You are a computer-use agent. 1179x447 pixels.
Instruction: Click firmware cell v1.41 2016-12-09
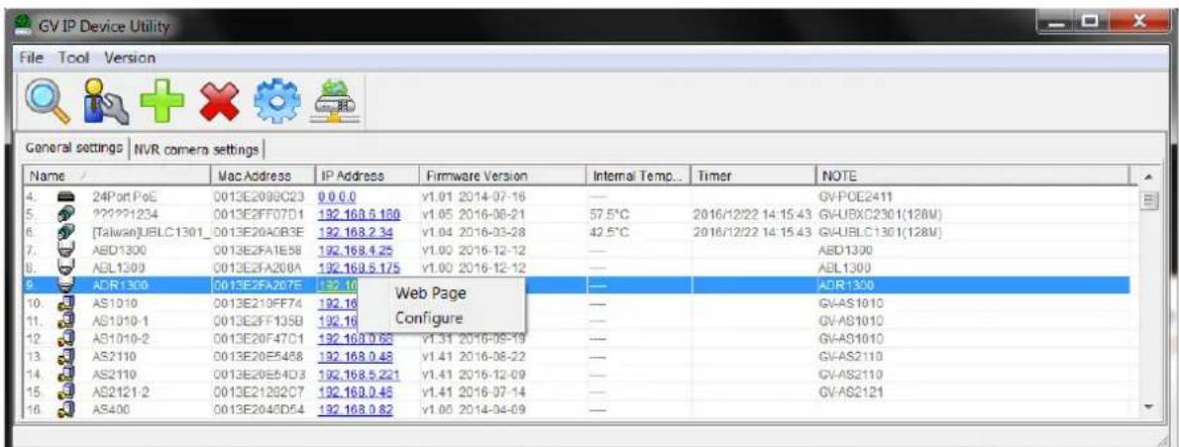(473, 375)
